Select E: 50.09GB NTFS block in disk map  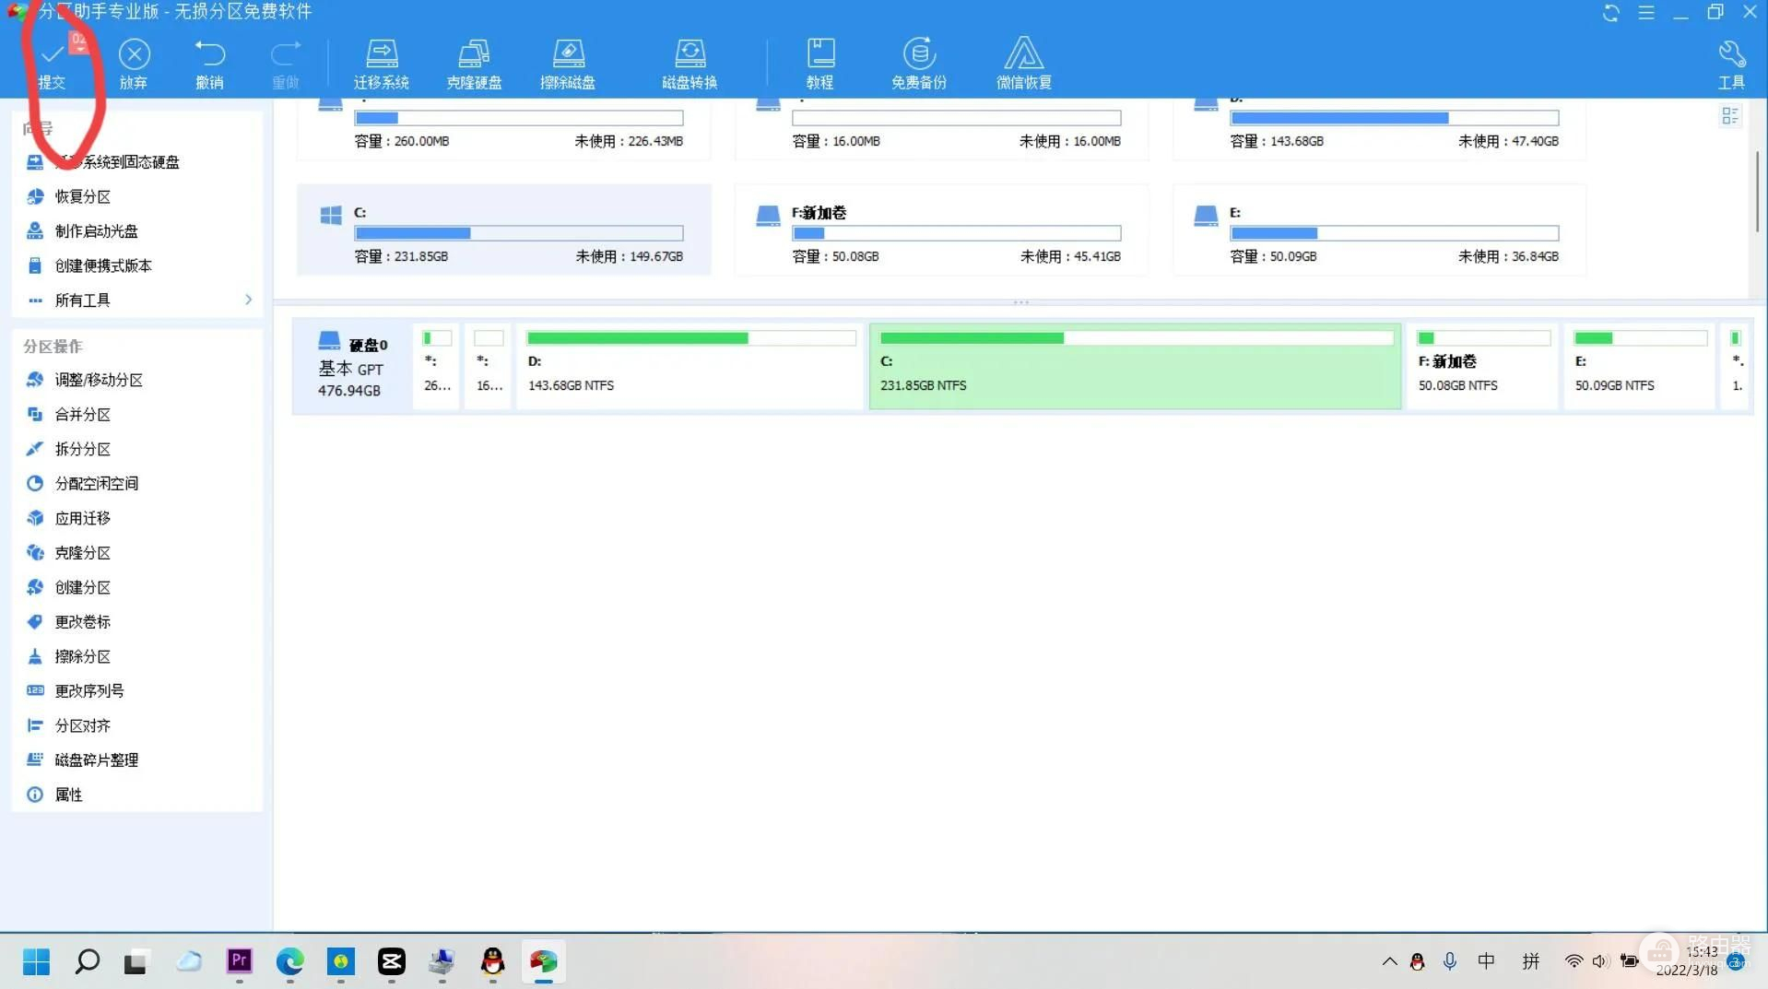pyautogui.click(x=1640, y=366)
